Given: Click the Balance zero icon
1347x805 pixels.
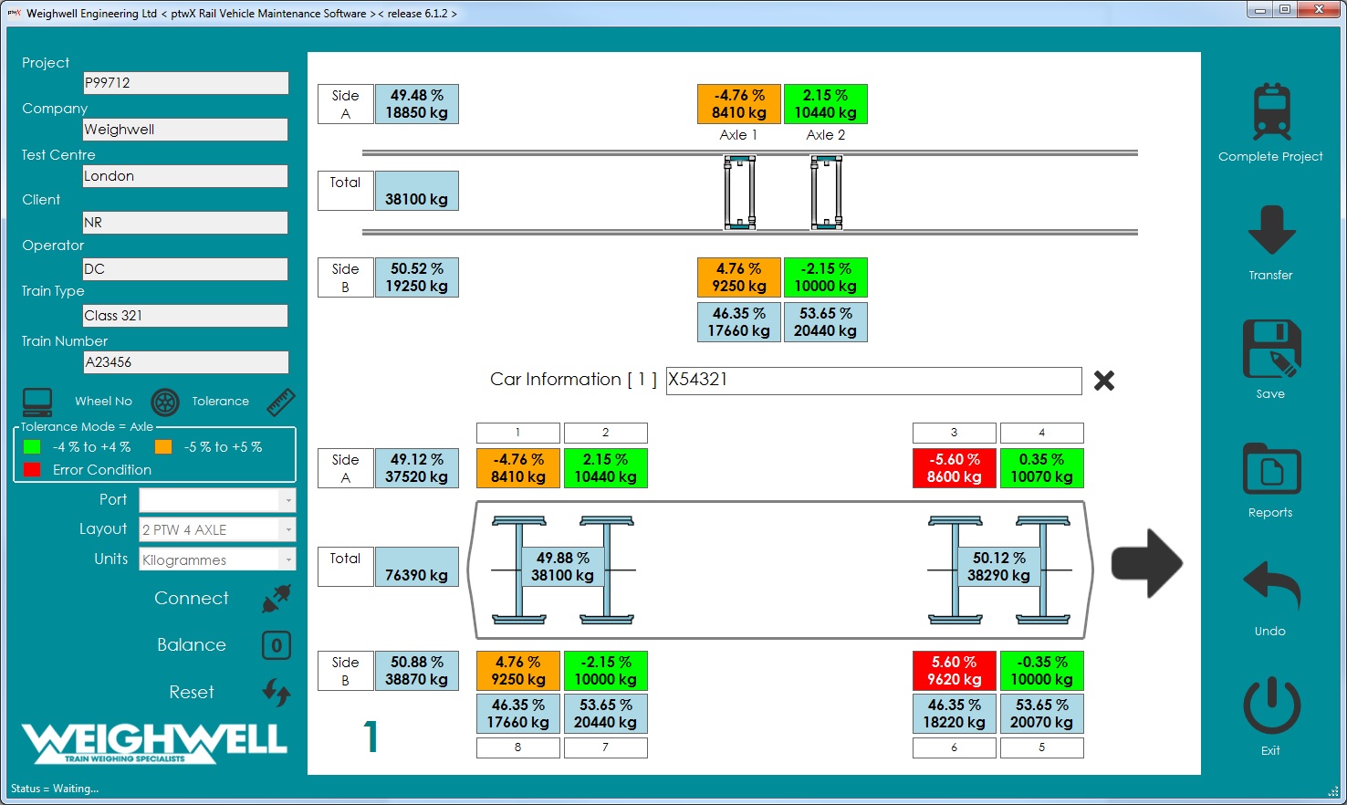Looking at the screenshot, I should coord(277,645).
